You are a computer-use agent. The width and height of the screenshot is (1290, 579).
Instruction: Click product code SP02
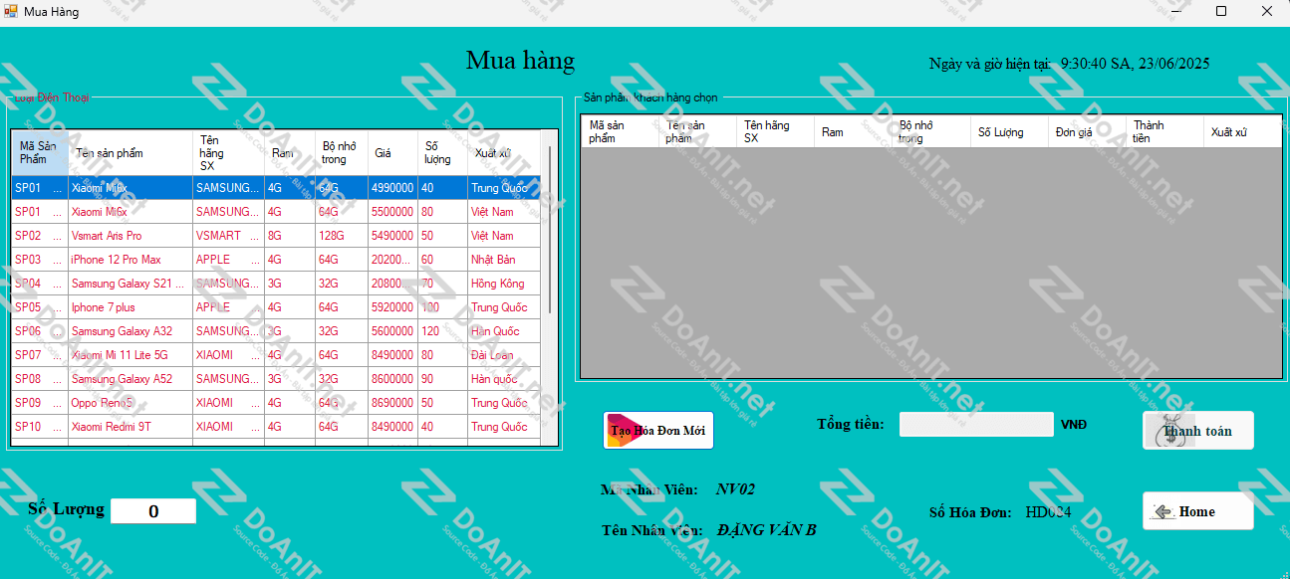pos(40,236)
